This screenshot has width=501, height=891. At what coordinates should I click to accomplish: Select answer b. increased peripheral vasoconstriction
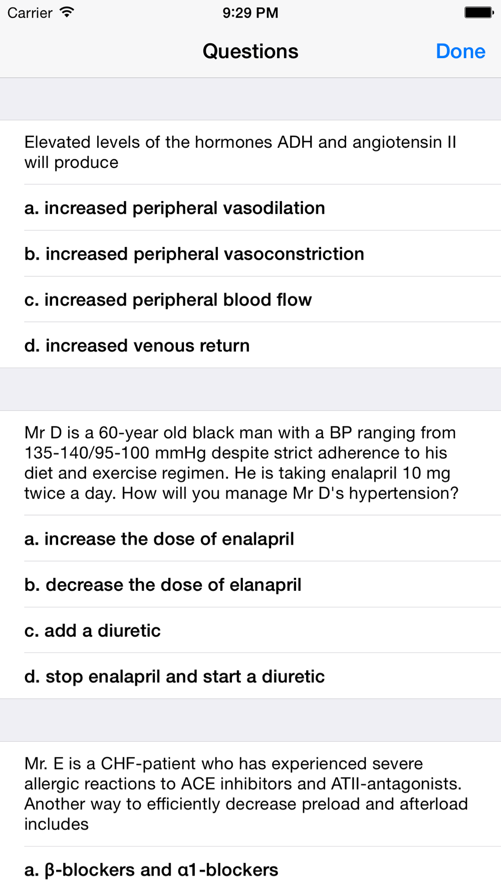pos(250,254)
